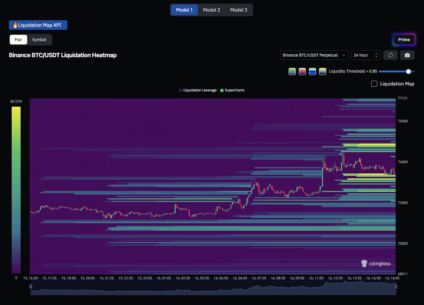
Task: Toggle Liquidation Leverage legend series
Action: (x=198, y=90)
